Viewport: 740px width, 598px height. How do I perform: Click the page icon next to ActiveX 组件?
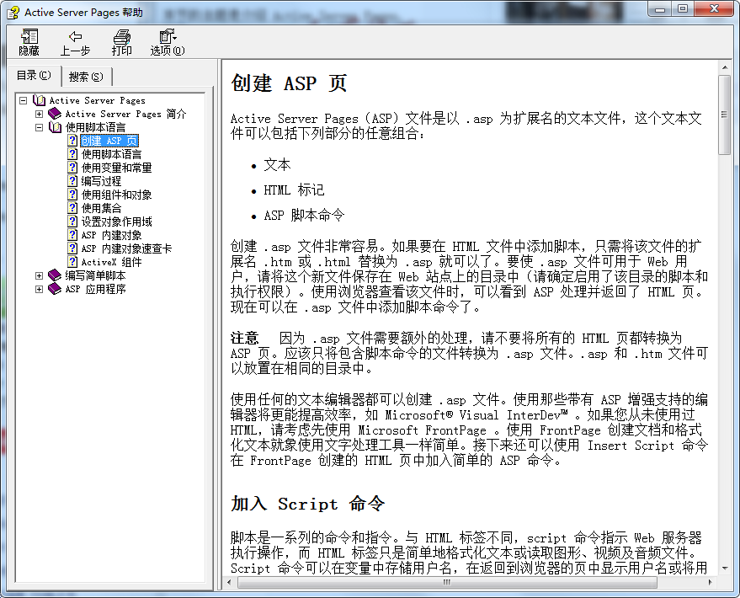pyautogui.click(x=72, y=262)
